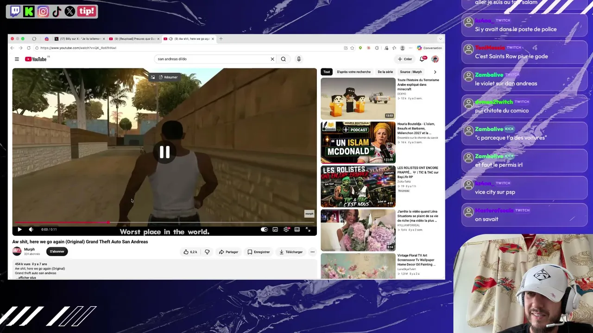Open the Conversation sidebar button

pyautogui.click(x=429, y=48)
